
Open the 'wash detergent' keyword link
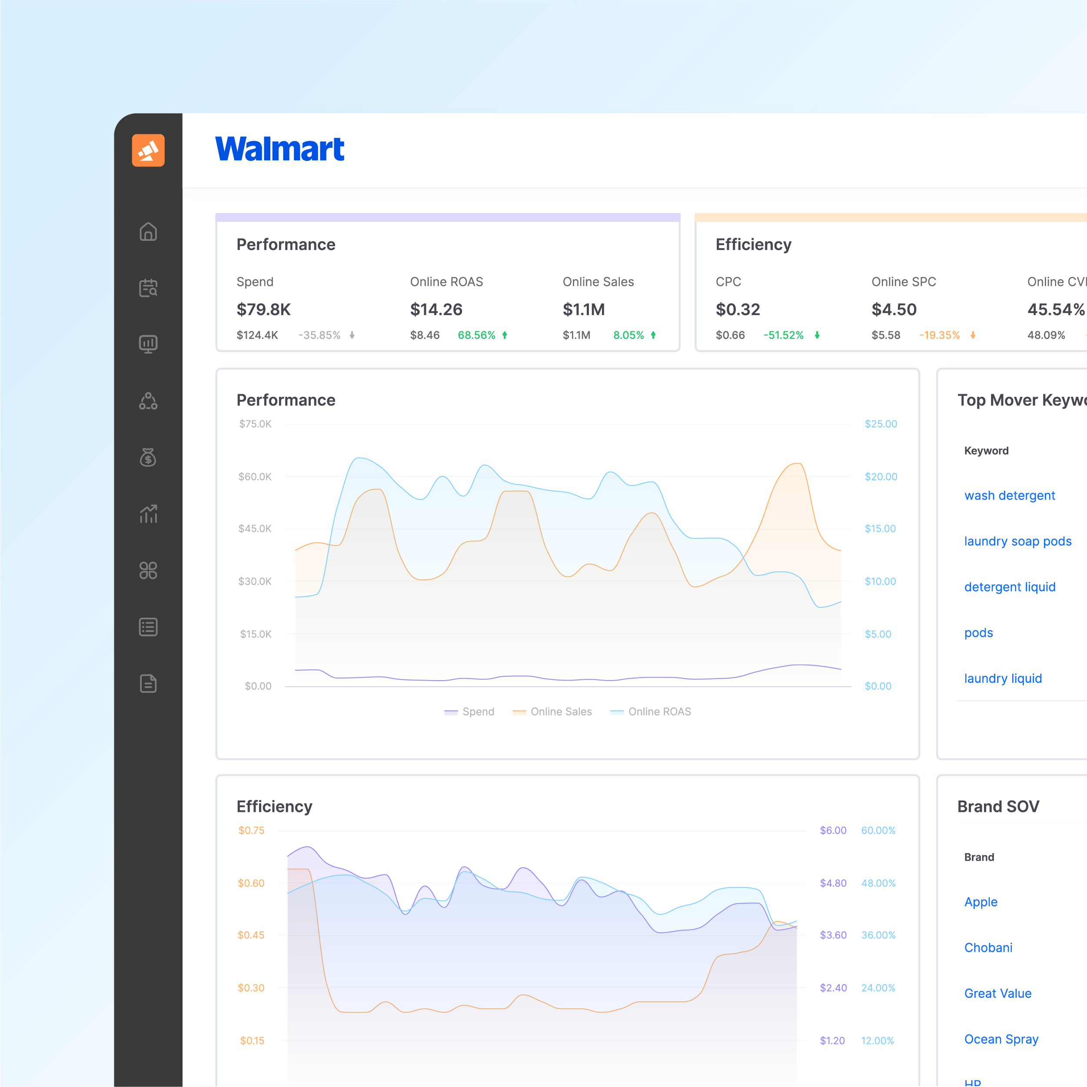pos(1009,495)
